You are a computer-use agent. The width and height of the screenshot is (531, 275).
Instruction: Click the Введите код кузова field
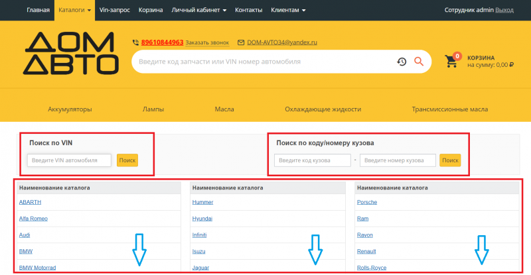click(312, 160)
